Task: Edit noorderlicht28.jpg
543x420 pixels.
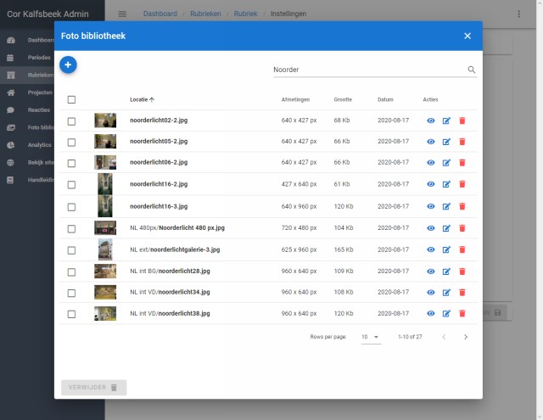Action: pos(446,272)
